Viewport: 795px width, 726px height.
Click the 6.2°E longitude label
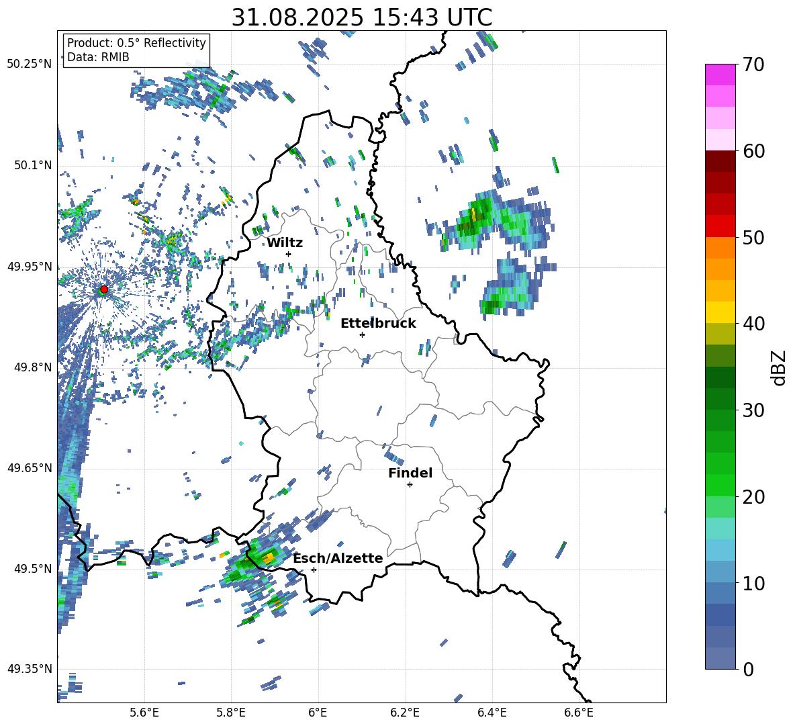point(405,713)
